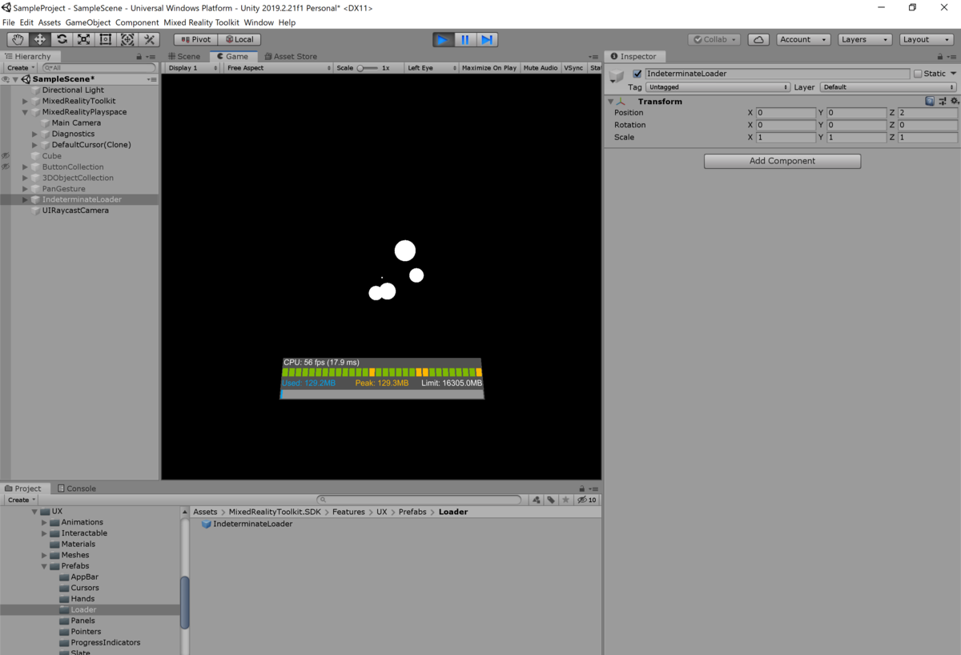Open Transform preset selector icon
Image resolution: width=961 pixels, height=655 pixels.
(943, 102)
